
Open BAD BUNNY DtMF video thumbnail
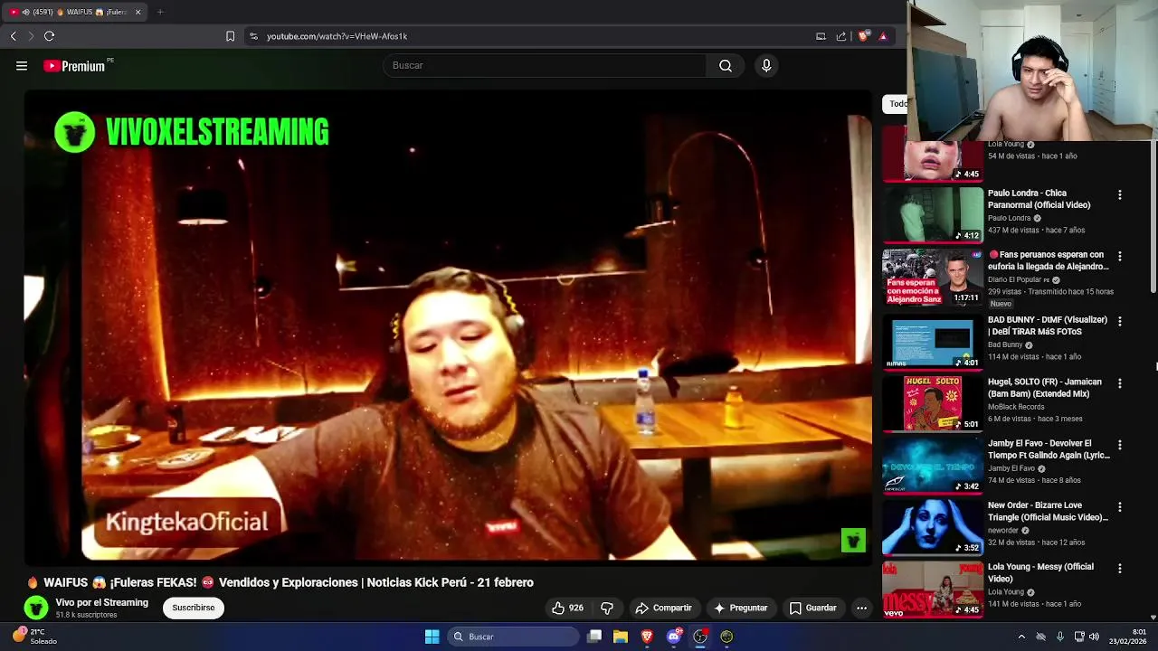click(x=932, y=341)
